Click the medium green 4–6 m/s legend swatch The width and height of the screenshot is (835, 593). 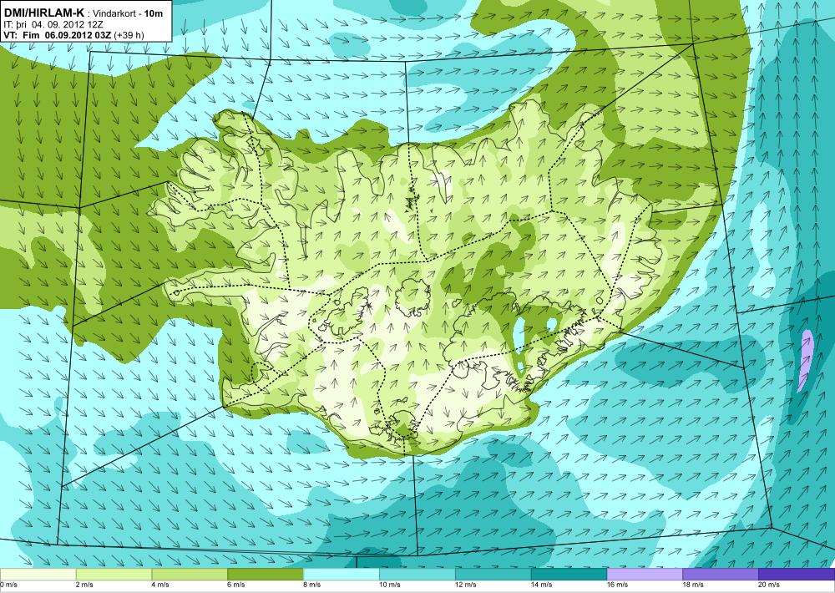pos(190,575)
